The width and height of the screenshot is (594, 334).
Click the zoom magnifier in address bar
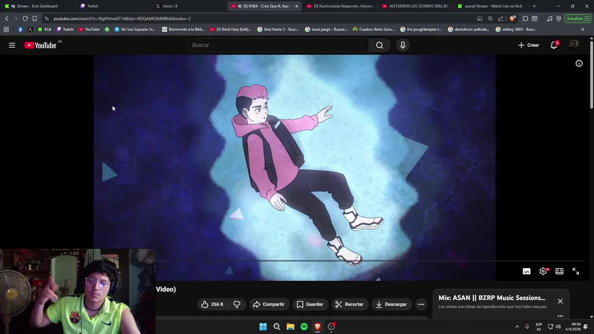(x=490, y=19)
